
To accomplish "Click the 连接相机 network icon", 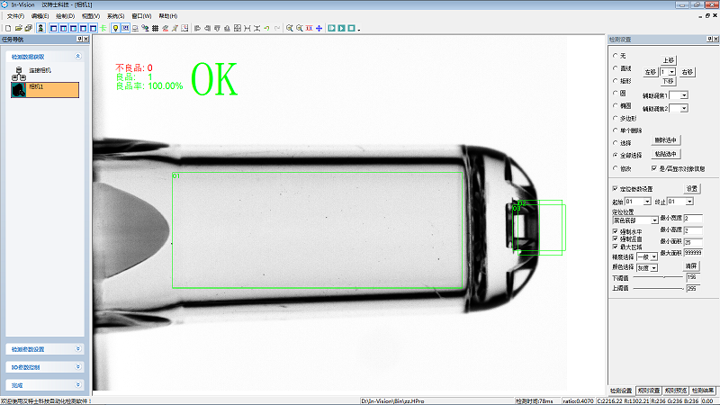I will (x=17, y=71).
